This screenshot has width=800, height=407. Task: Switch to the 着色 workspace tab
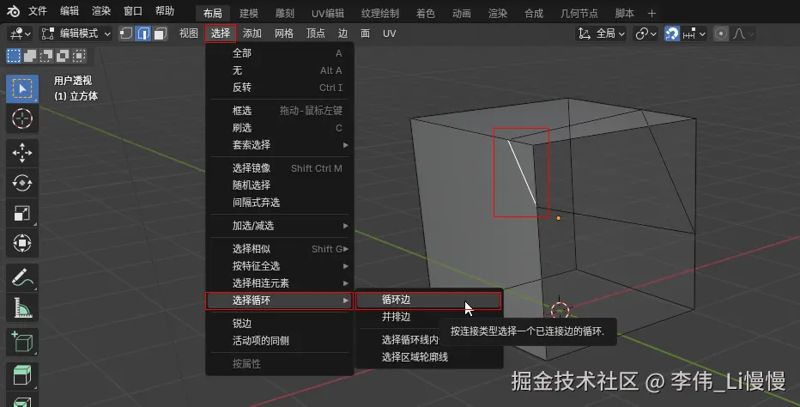pos(426,13)
